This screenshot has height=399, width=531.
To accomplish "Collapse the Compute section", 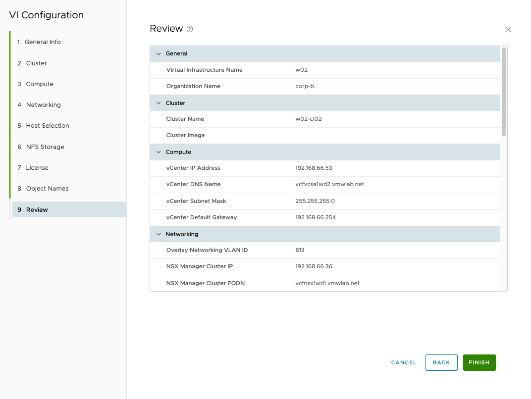I will tap(159, 152).
